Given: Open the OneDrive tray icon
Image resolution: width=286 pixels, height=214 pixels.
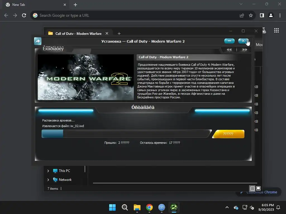Looking at the screenshot, I should 236,207.
